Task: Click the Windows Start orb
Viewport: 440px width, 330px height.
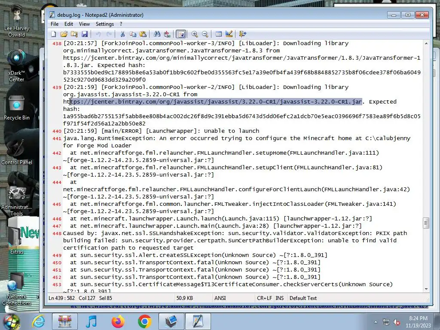Action: coord(12,322)
